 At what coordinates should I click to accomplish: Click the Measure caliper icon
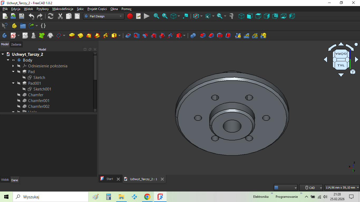pyautogui.click(x=232, y=16)
